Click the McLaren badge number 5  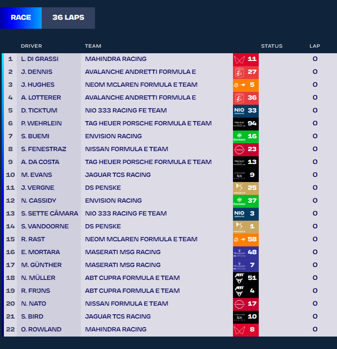point(246,85)
